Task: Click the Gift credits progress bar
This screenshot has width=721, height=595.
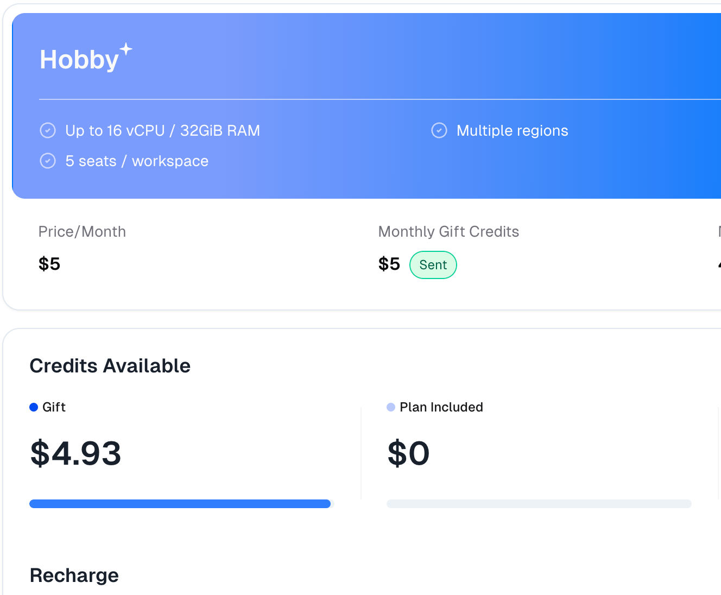Action: (x=180, y=504)
